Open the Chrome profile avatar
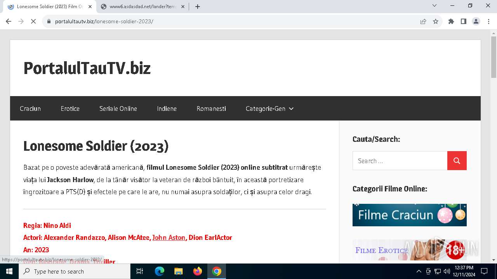Viewport: 497px width, 279px height. [476, 21]
